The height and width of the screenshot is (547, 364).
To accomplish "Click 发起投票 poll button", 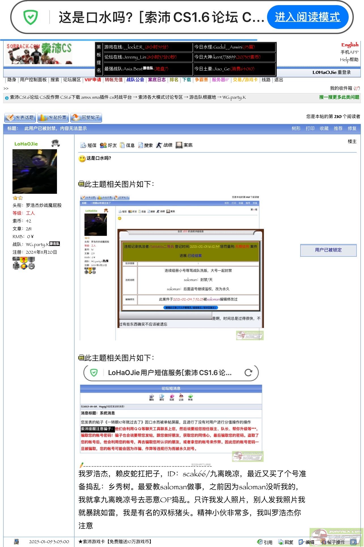I will click(x=53, y=118).
